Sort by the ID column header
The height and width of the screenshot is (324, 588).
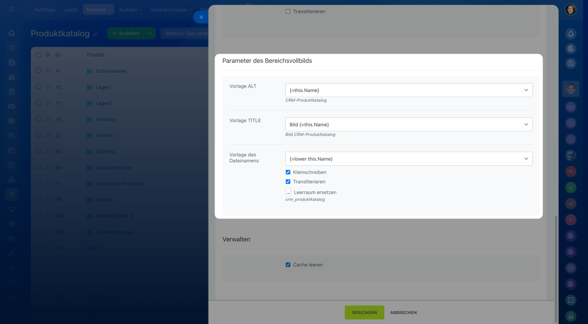pyautogui.click(x=58, y=55)
